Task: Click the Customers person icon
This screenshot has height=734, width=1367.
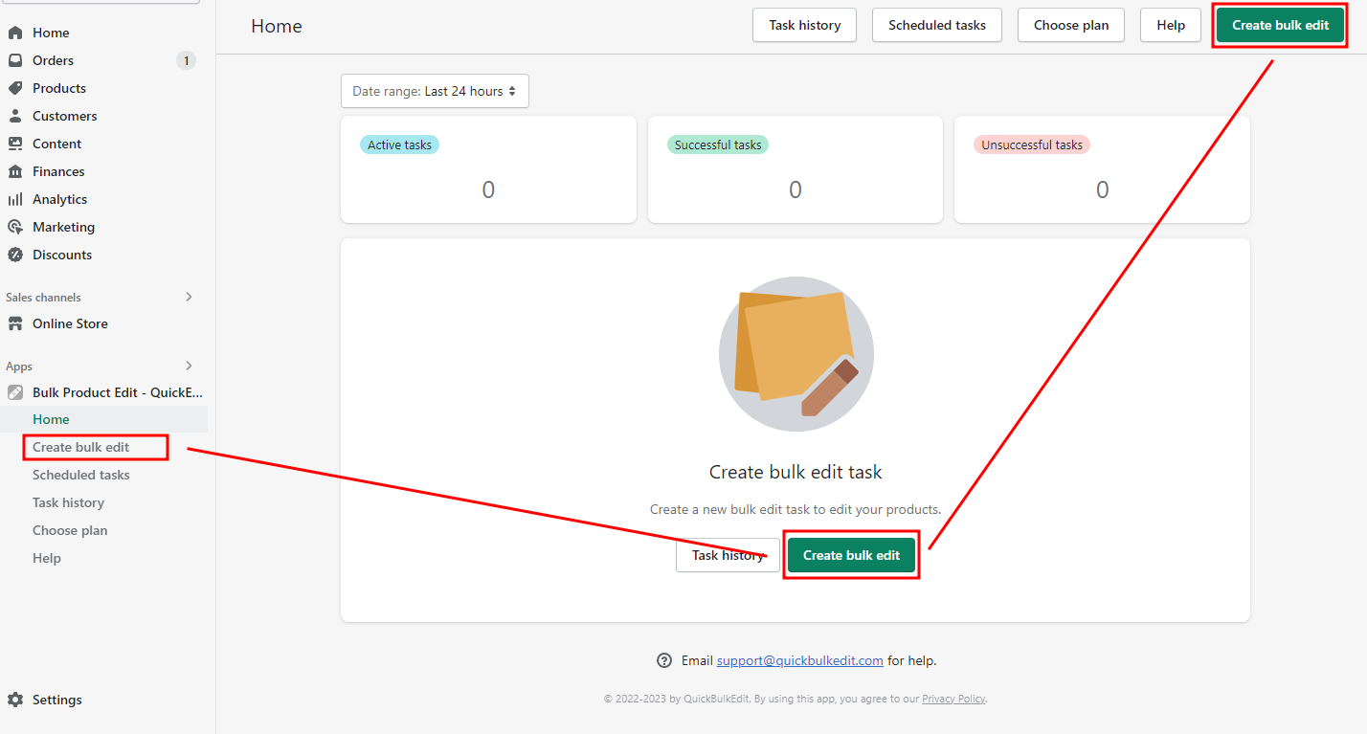Action: (x=15, y=116)
